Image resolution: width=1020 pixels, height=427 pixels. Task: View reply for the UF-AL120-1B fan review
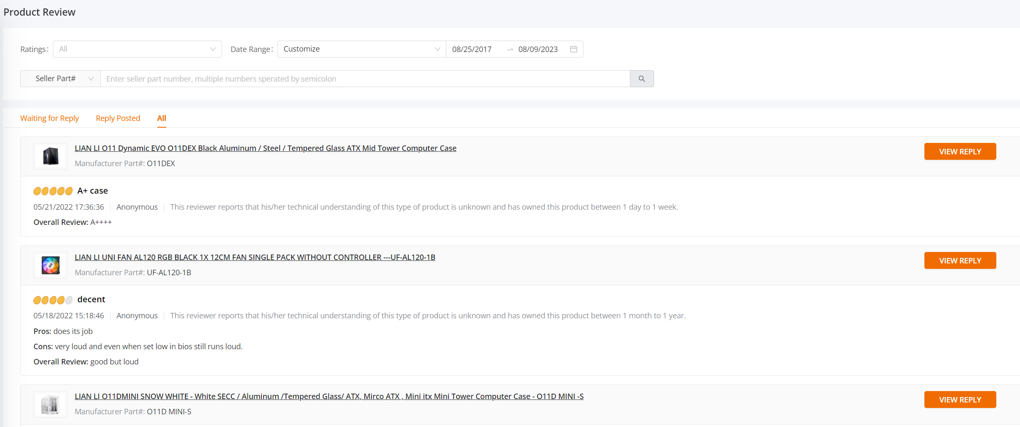[960, 260]
